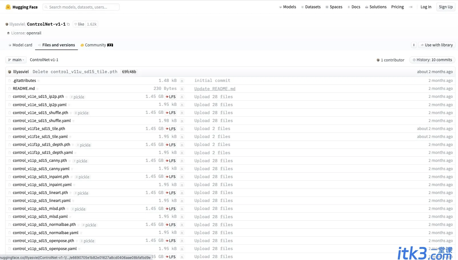Download .gitattributes file icon
This screenshot has height=260, width=458.
[182, 81]
